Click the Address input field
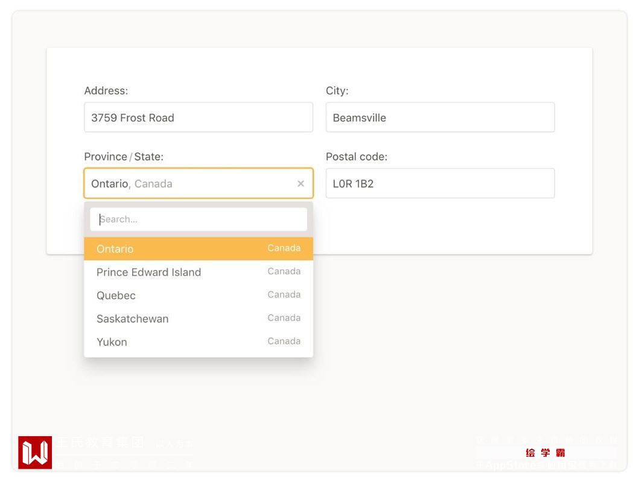 (x=198, y=117)
